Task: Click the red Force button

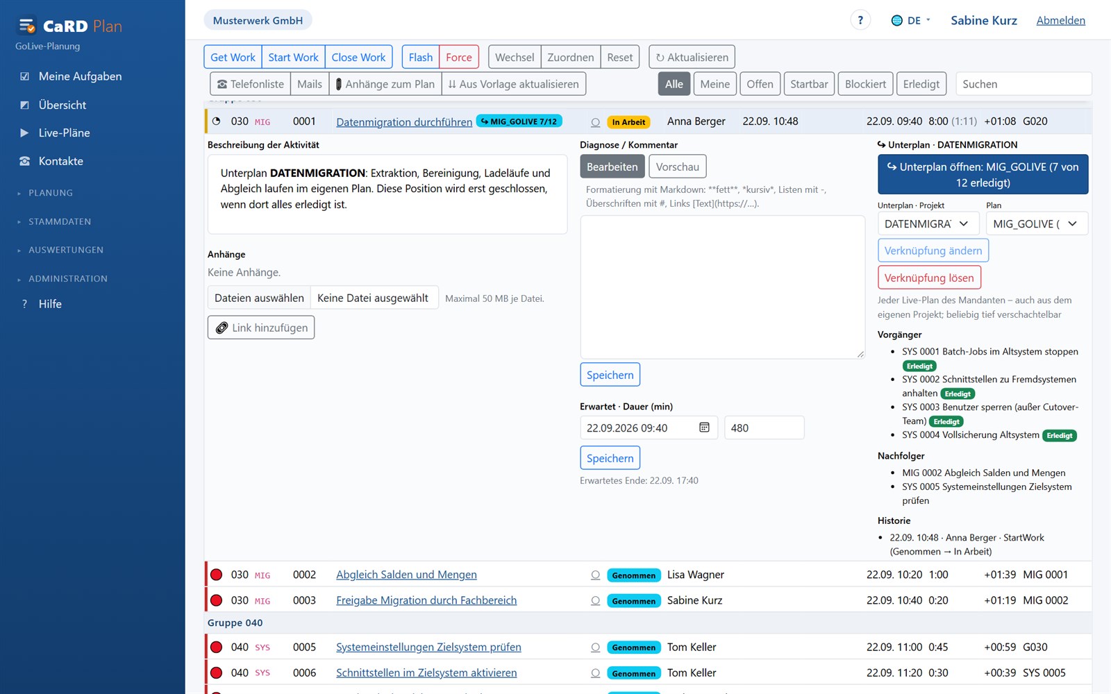Action: point(458,57)
